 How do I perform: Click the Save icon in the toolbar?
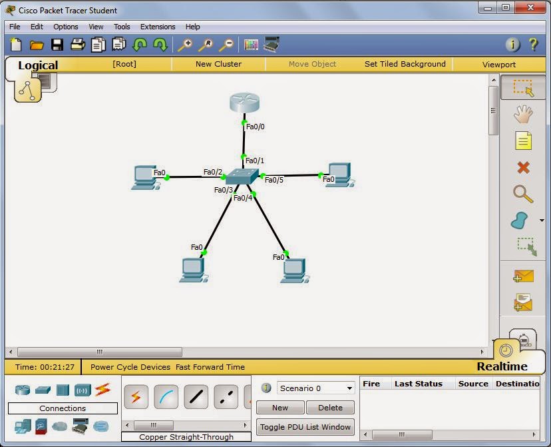click(x=57, y=43)
